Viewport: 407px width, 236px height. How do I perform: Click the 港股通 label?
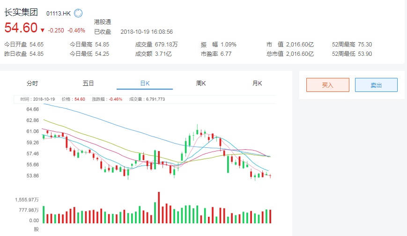(x=103, y=22)
